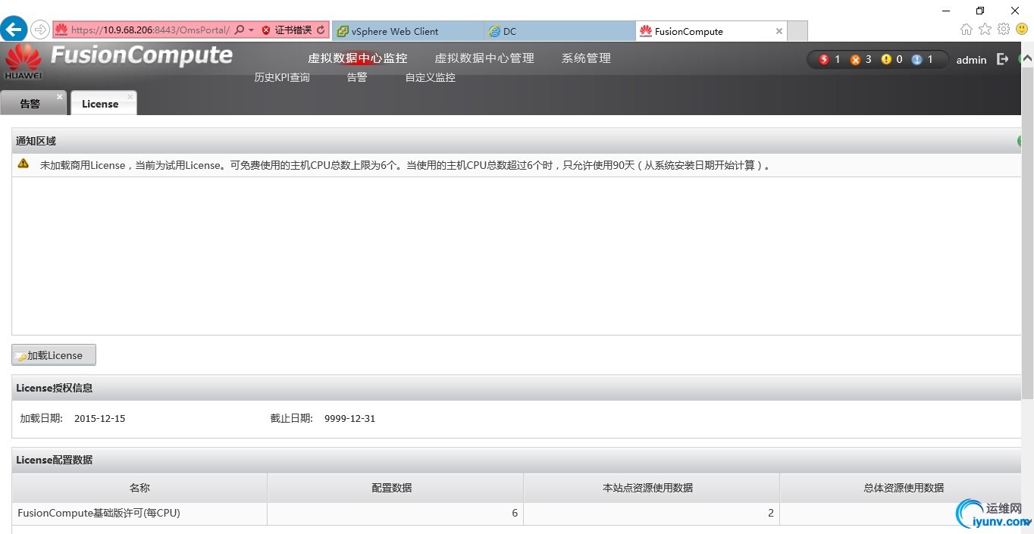Click the red critical alarm counter icon
This screenshot has width=1034, height=534.
[x=824, y=59]
